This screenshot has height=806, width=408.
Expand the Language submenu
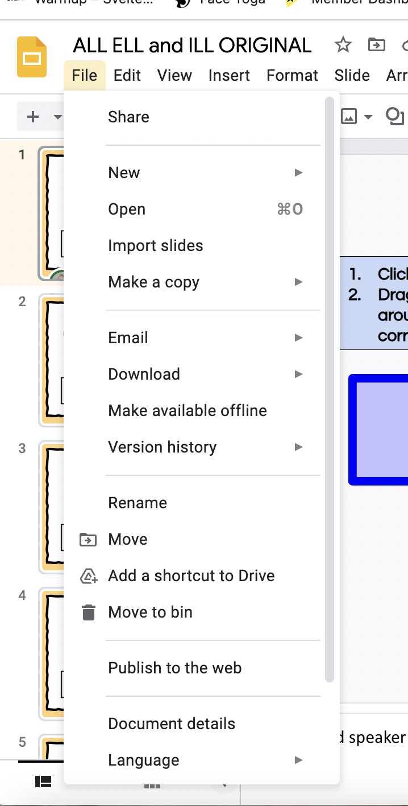coord(194,760)
